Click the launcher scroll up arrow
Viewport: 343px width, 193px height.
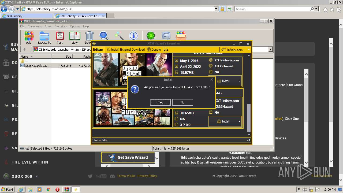click(x=249, y=55)
